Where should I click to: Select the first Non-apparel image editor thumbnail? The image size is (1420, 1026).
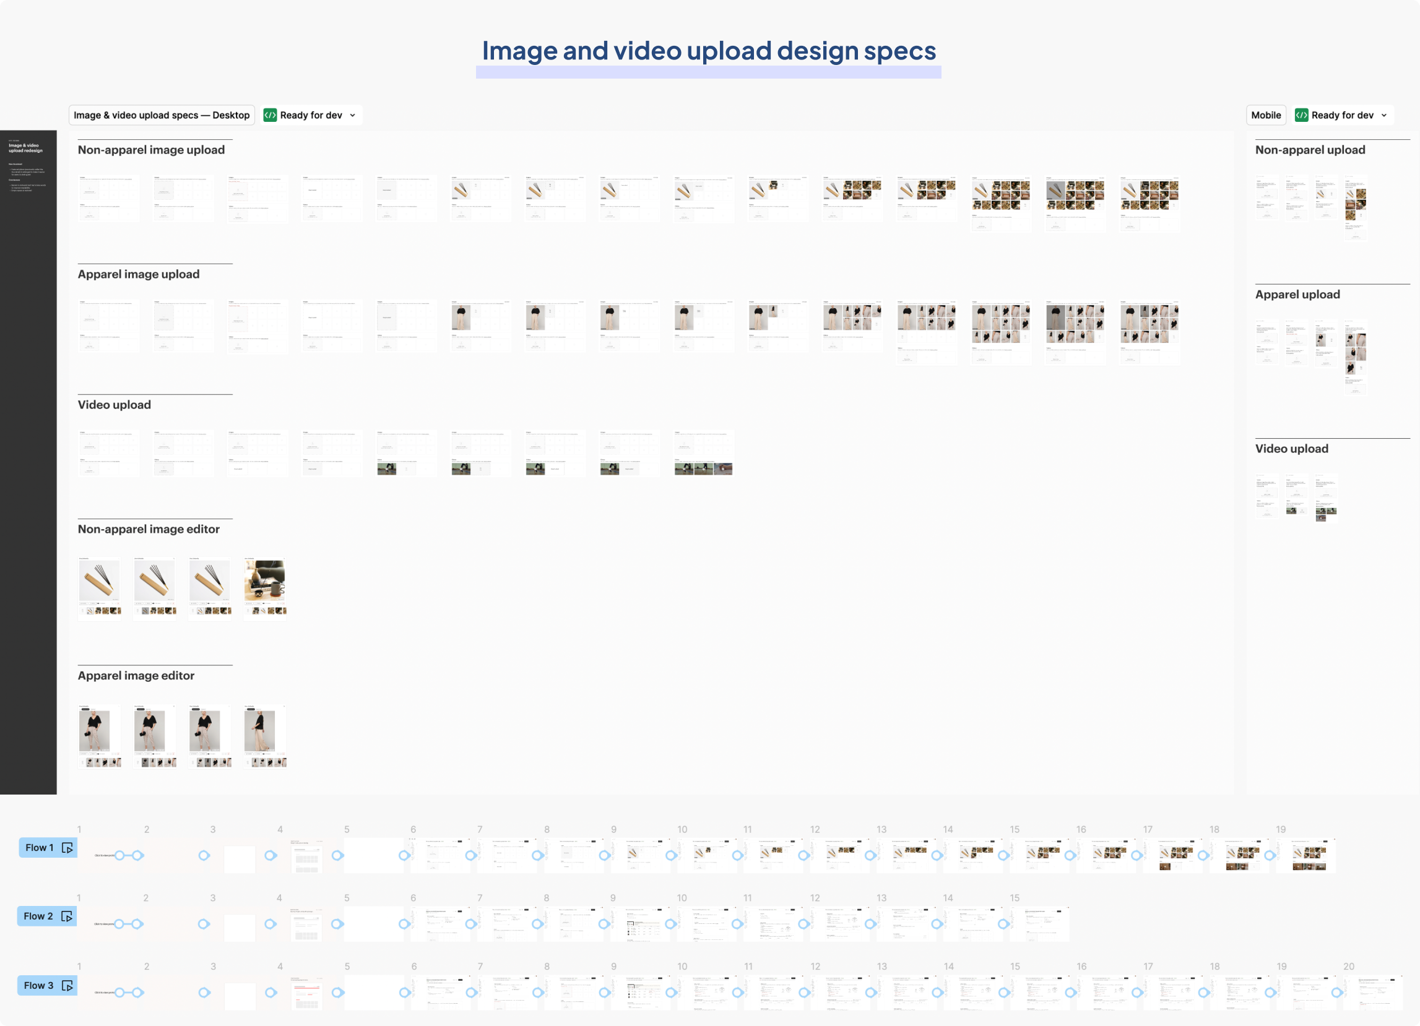click(100, 587)
